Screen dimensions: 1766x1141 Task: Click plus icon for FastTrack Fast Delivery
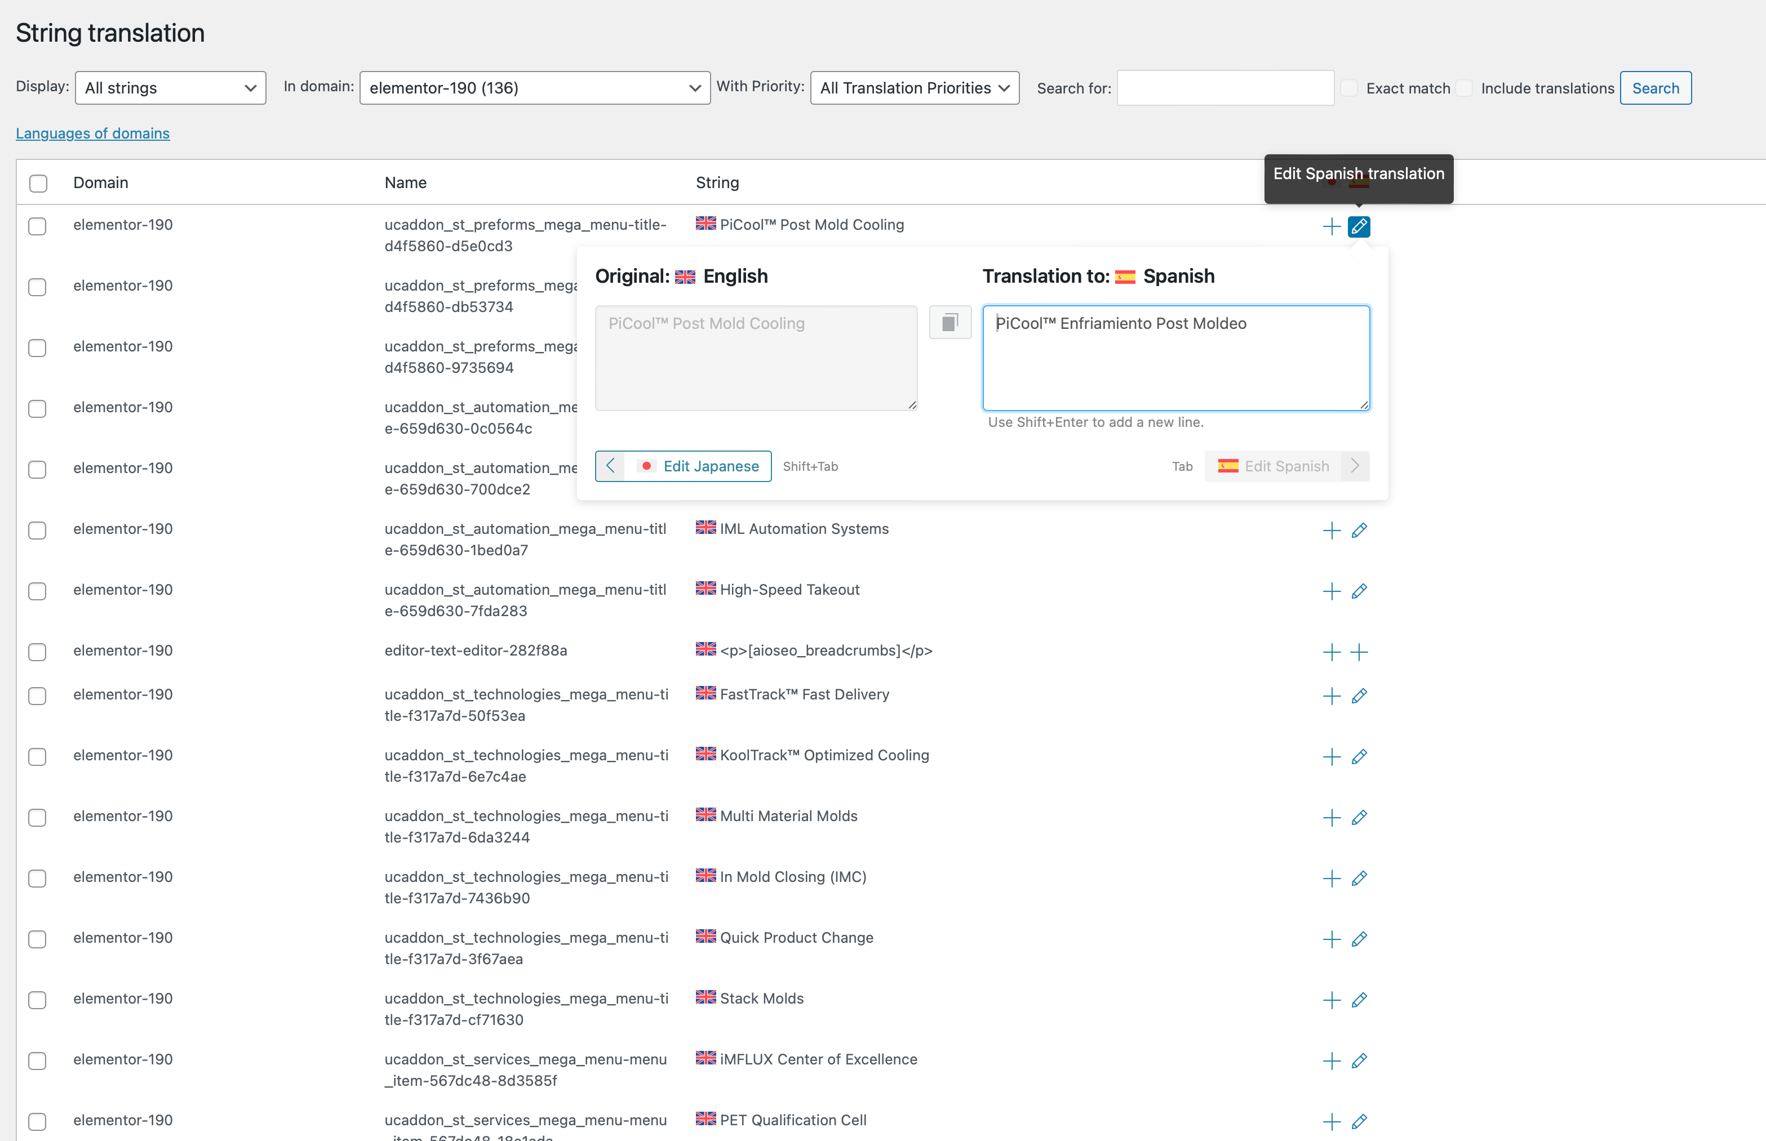(1332, 696)
